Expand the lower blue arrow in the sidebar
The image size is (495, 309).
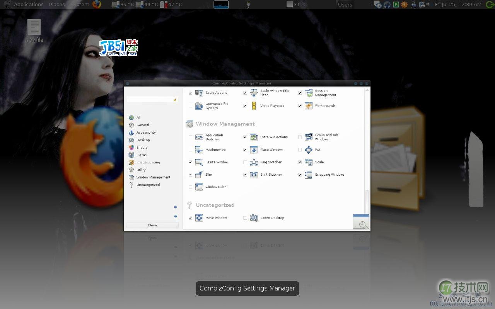click(x=176, y=216)
